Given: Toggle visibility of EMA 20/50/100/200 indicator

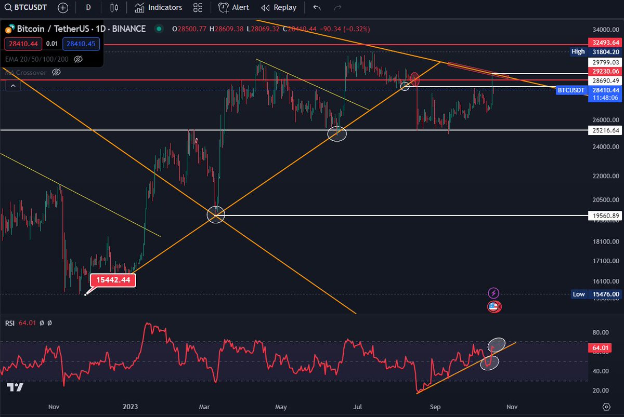Looking at the screenshot, I should coord(79,59).
